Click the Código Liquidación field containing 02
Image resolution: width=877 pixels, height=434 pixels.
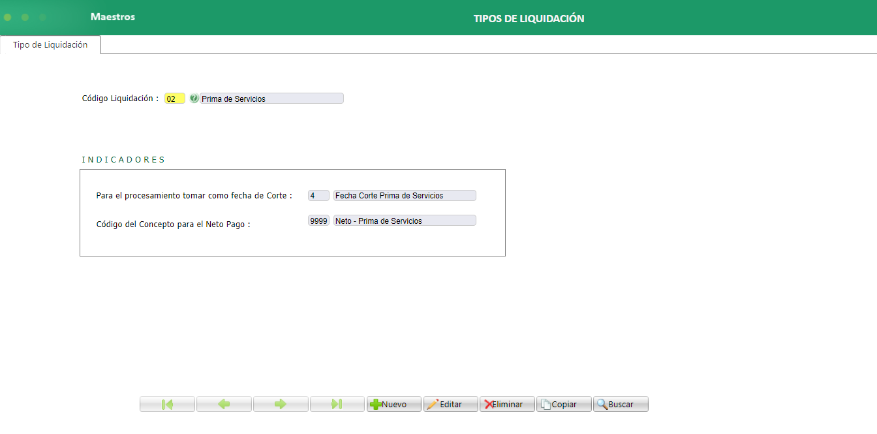coord(175,99)
